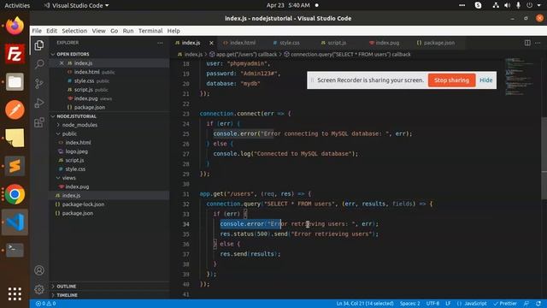Open the Run menu
Screen dimensions: 547x308
[128, 31]
